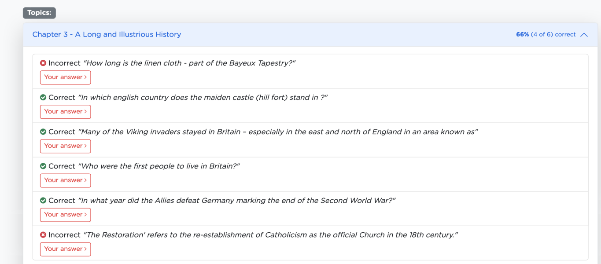
Task: View your answer for the Restoration question
Action: pos(65,249)
